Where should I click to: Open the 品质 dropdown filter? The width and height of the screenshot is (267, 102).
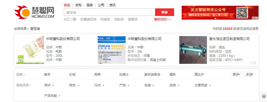(174, 85)
